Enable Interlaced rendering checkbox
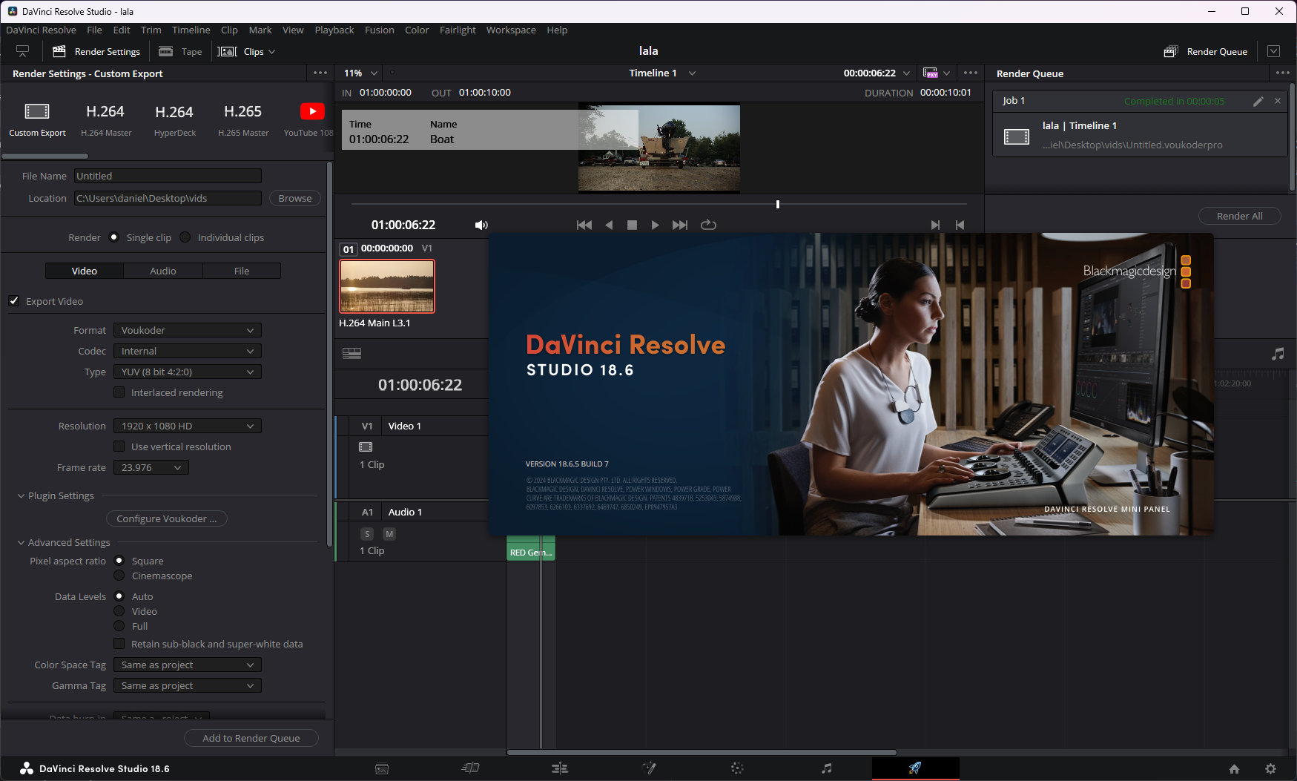Viewport: 1297px width, 781px height. click(x=119, y=392)
